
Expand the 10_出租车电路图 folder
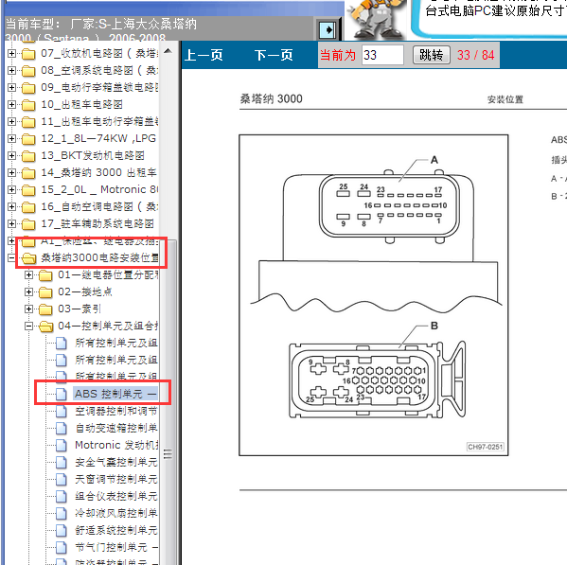tap(11, 105)
